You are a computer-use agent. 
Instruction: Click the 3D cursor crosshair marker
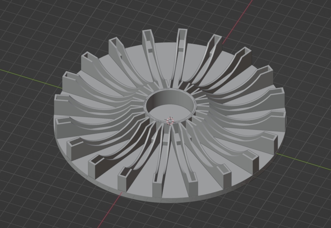[x=170, y=121]
